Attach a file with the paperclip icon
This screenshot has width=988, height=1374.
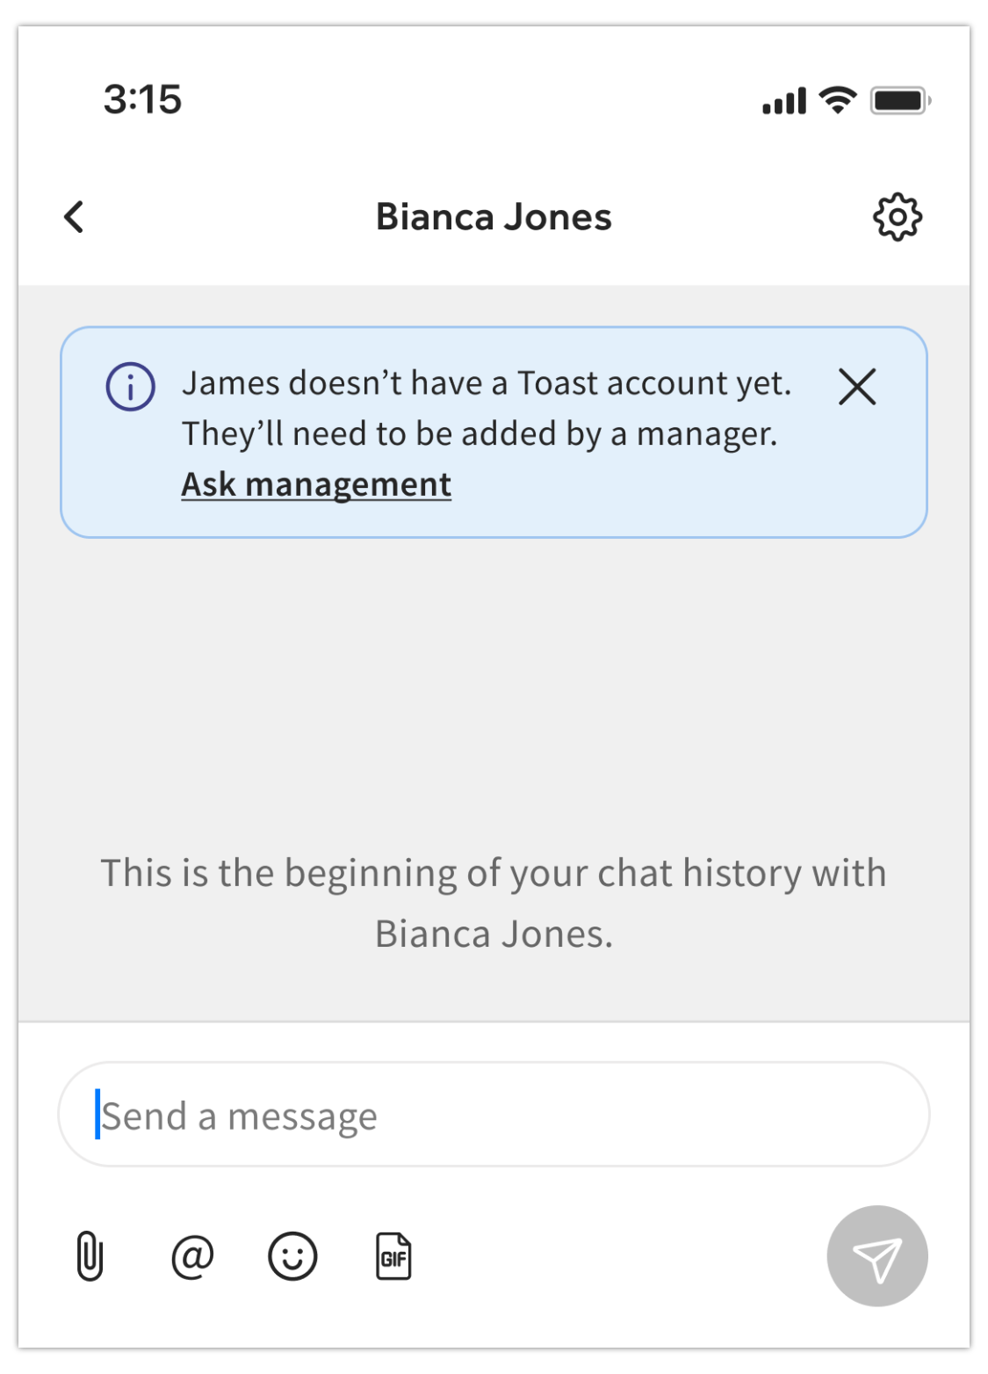click(90, 1256)
